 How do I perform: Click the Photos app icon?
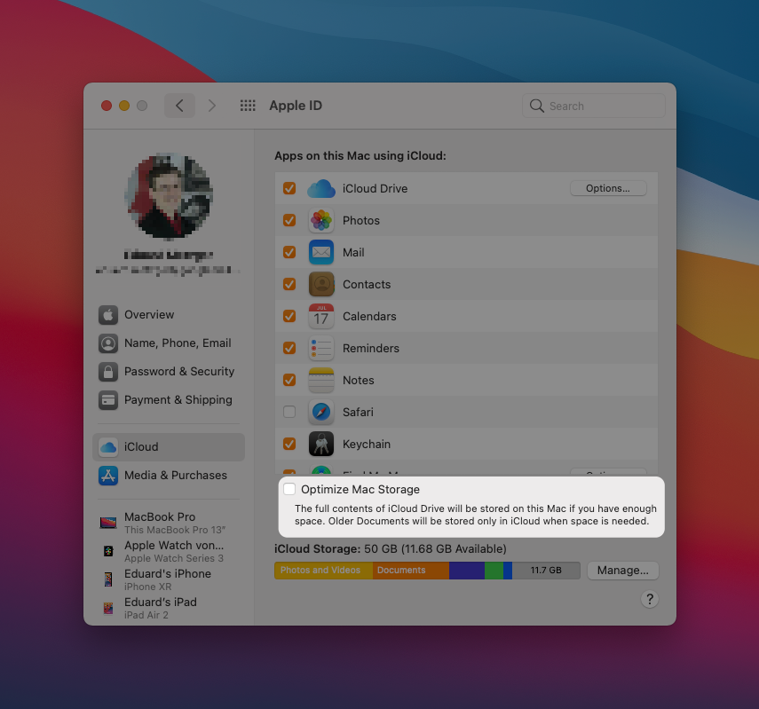click(321, 220)
